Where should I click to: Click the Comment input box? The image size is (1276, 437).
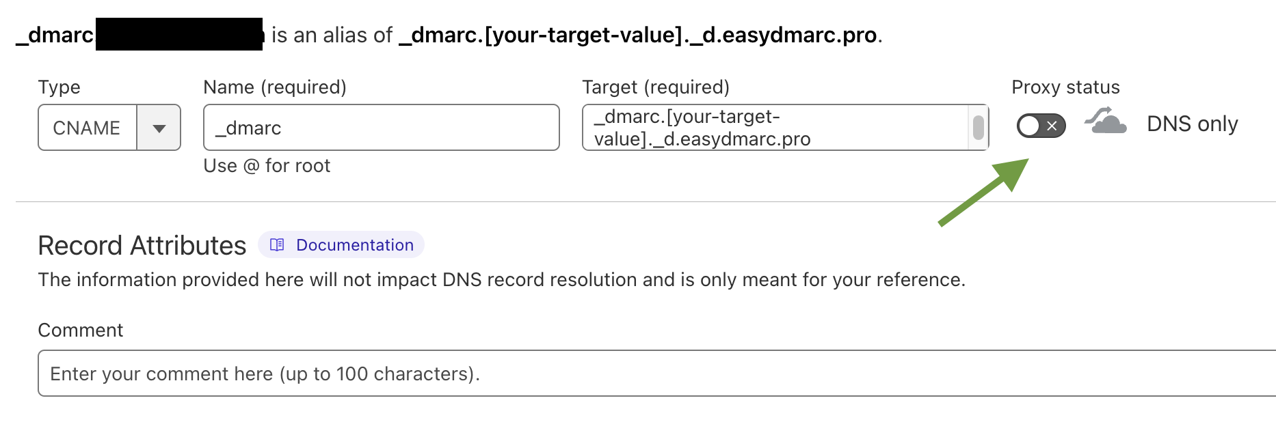656,373
